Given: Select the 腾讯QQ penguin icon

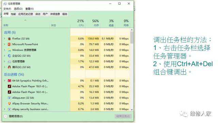Looking at the screenshot, I should pos(9,67).
